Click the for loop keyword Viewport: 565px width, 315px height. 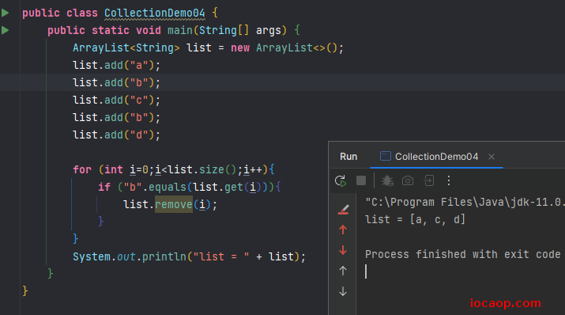point(82,169)
